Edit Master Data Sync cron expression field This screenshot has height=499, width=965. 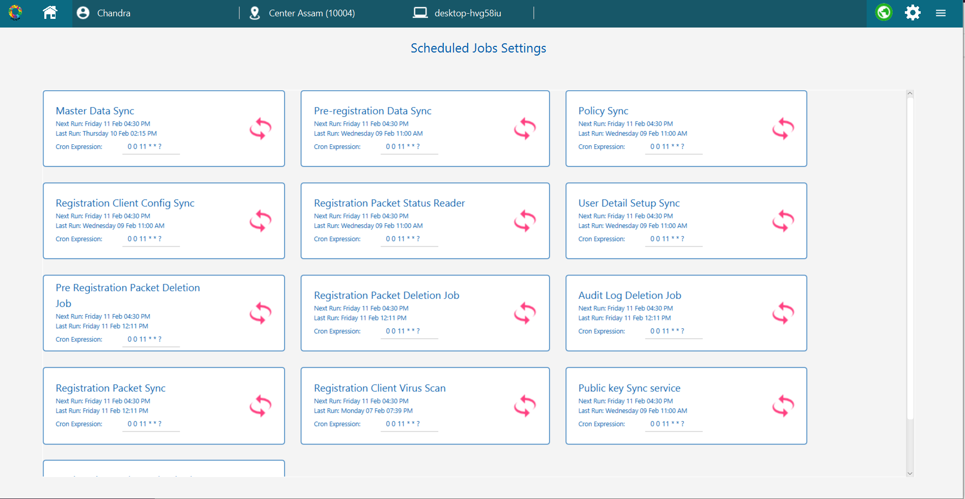tap(151, 147)
